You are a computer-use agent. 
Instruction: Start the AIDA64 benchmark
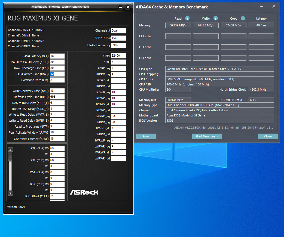(207, 136)
